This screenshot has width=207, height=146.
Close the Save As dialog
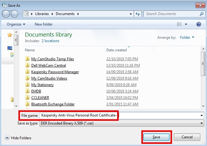click(x=200, y=5)
